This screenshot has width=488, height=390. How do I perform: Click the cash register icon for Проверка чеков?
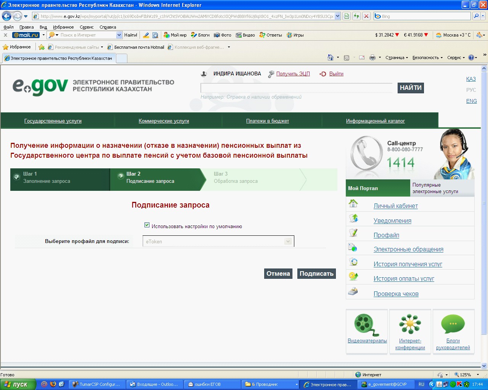(x=353, y=292)
